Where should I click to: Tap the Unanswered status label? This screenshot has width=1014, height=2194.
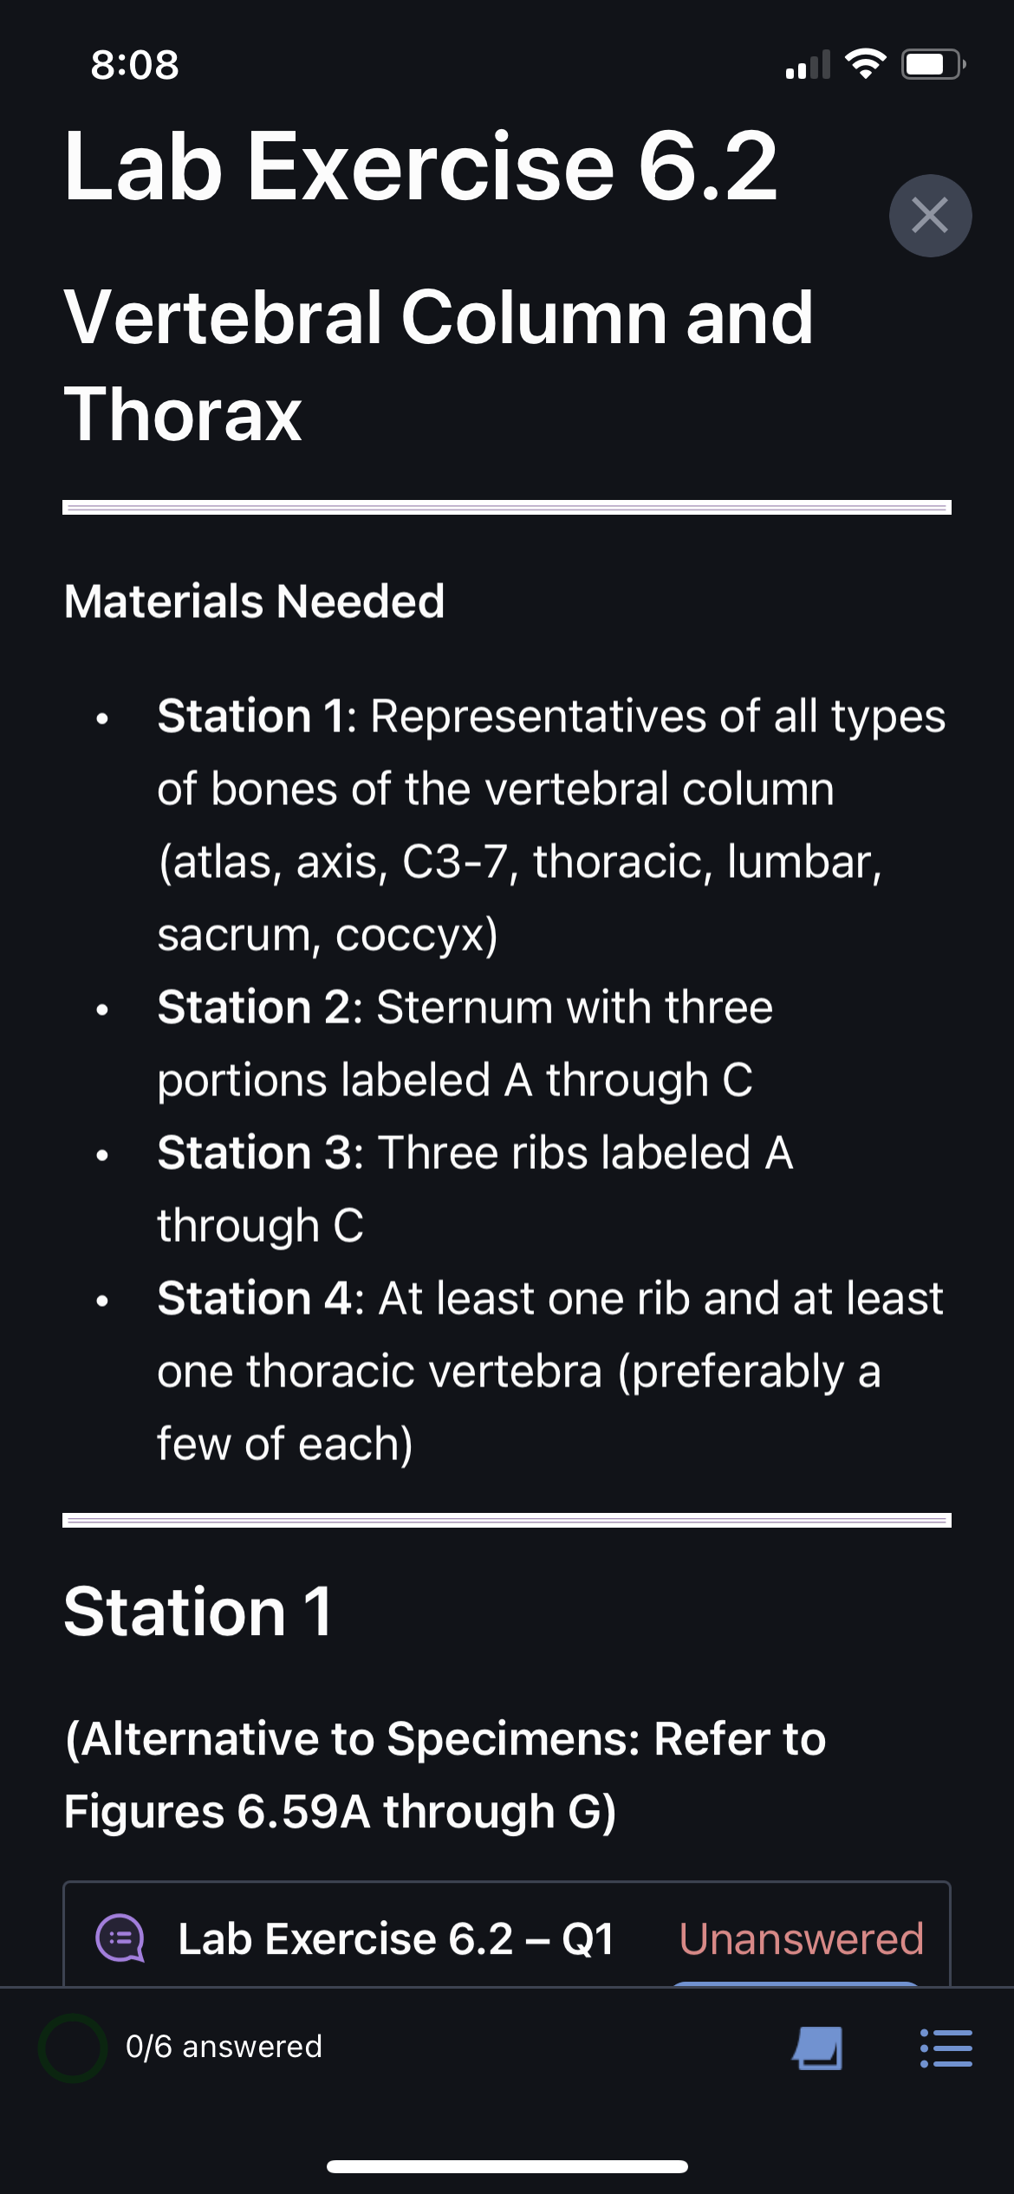pyautogui.click(x=801, y=1938)
